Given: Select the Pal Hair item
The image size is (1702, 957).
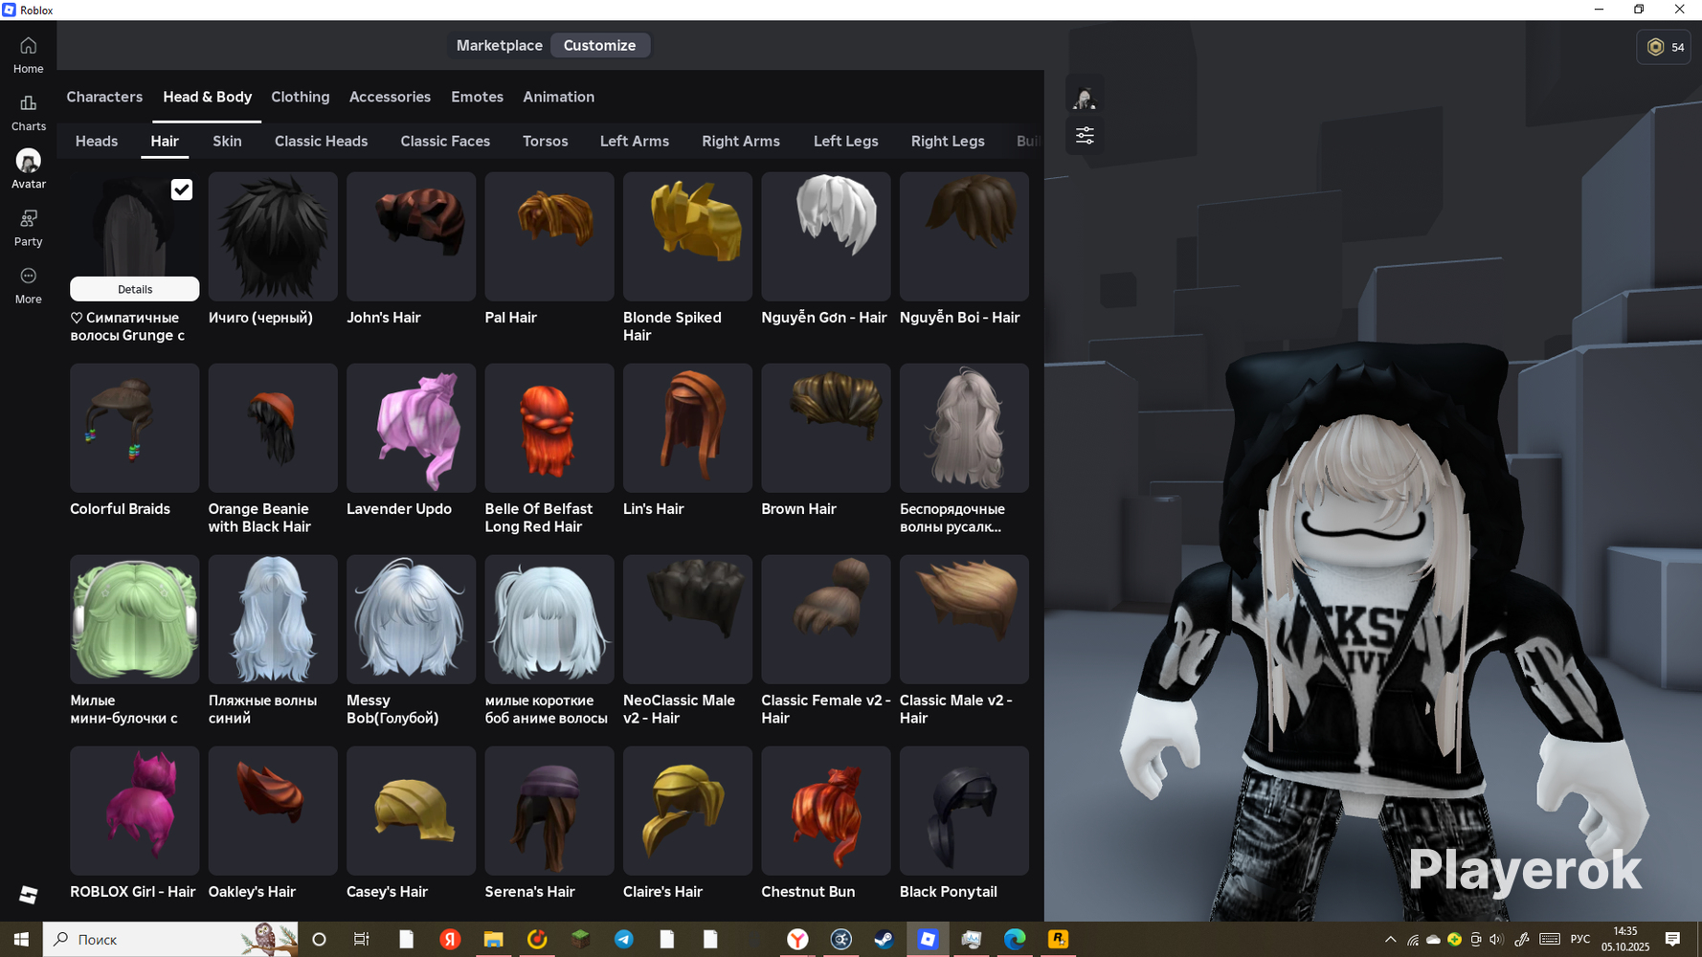Looking at the screenshot, I should 549,236.
